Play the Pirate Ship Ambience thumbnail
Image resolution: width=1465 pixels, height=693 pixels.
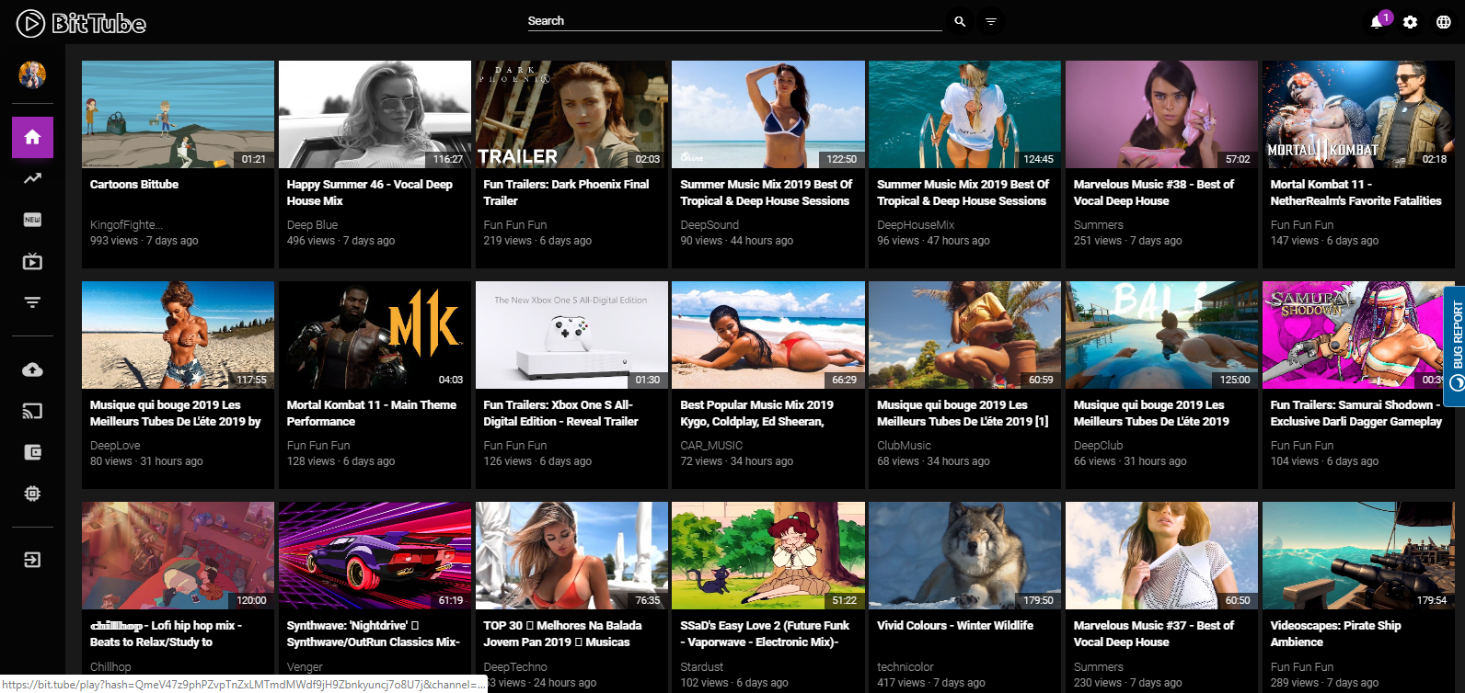(x=1358, y=555)
